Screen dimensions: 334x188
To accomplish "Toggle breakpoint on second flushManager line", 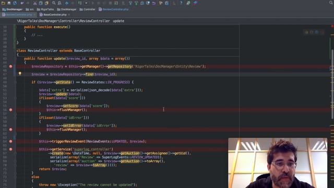I will pyautogui.click(x=10, y=130).
